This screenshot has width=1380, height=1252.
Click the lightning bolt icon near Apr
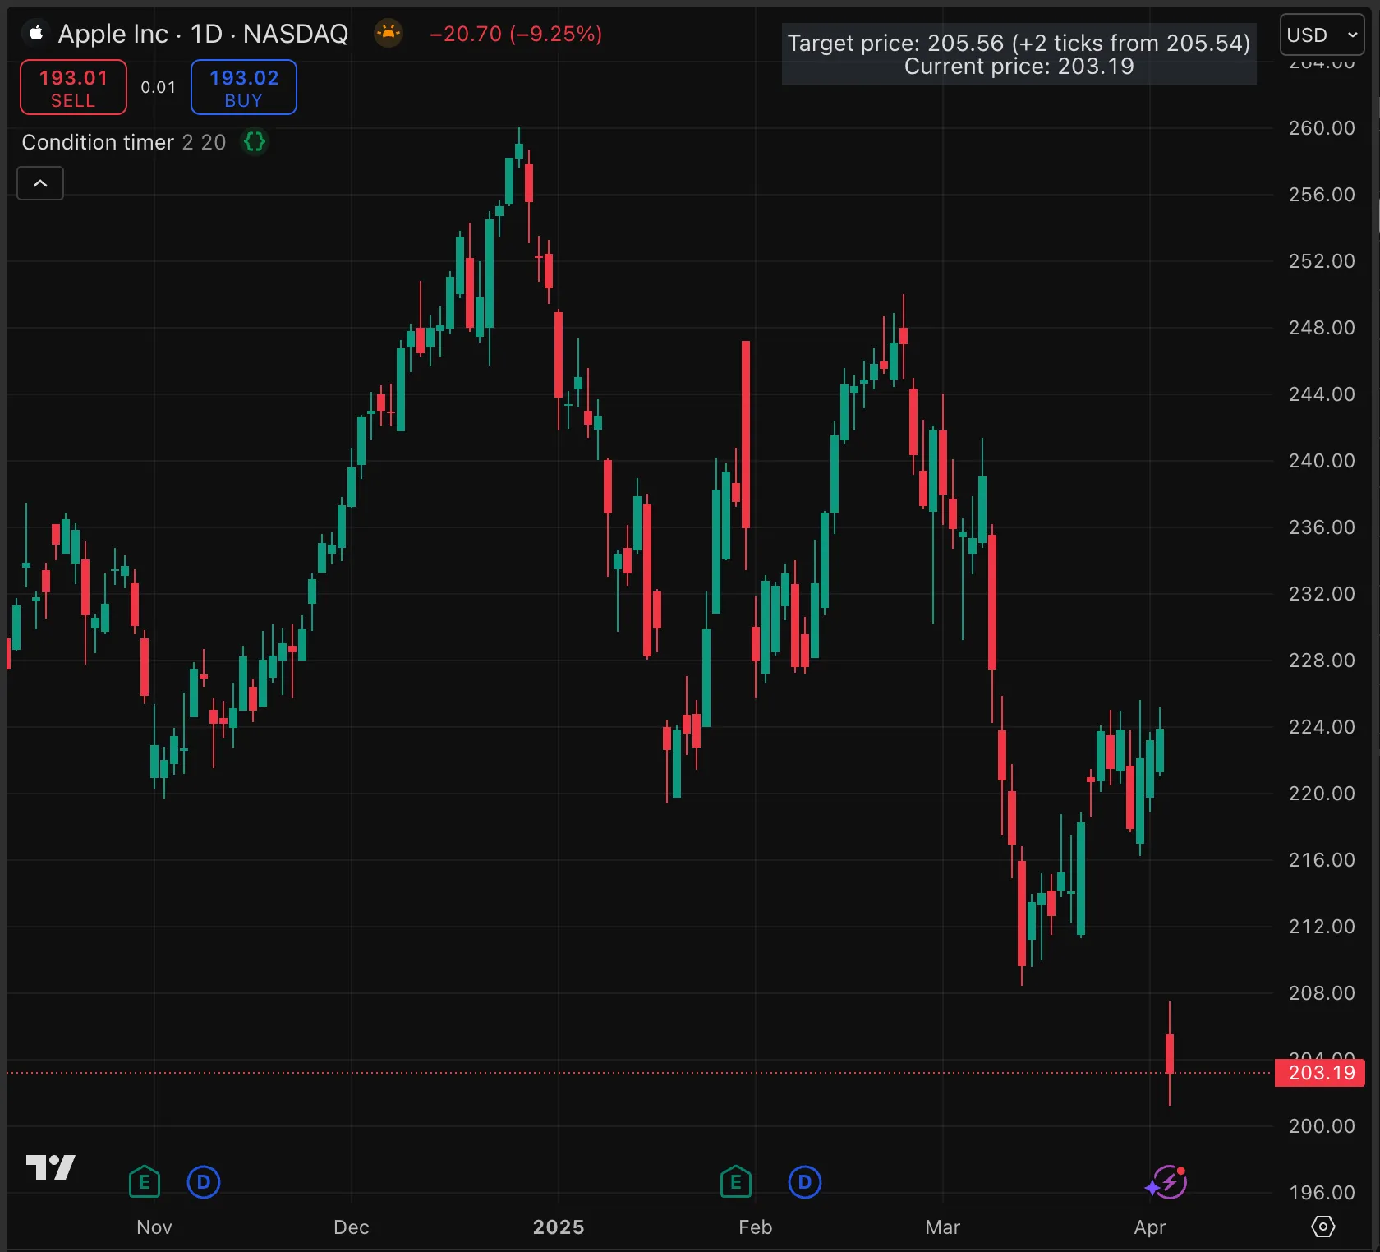click(1167, 1183)
